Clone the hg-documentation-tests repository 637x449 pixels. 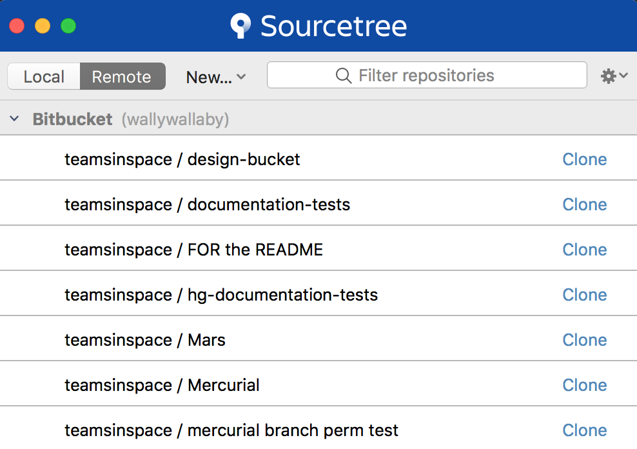tap(584, 295)
